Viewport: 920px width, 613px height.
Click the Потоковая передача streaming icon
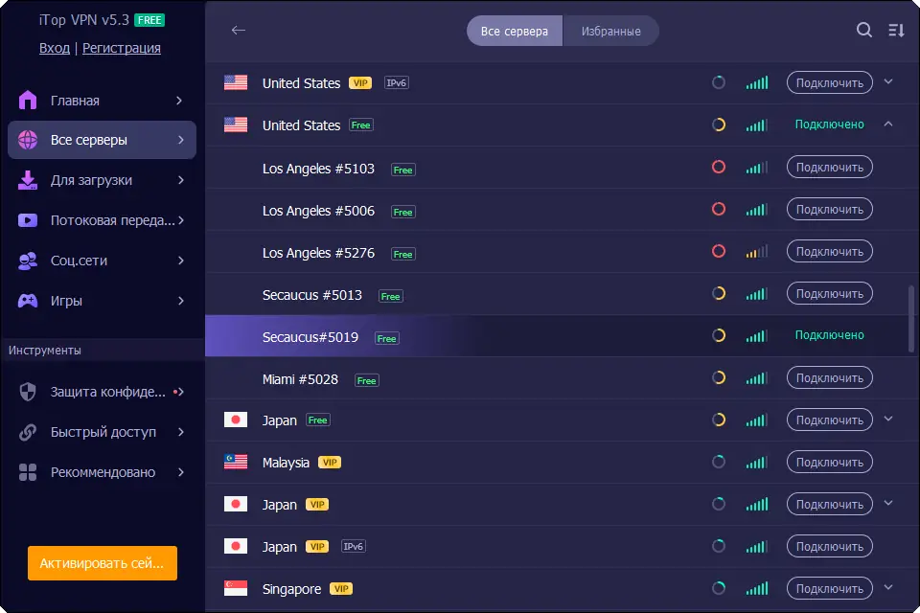click(28, 220)
